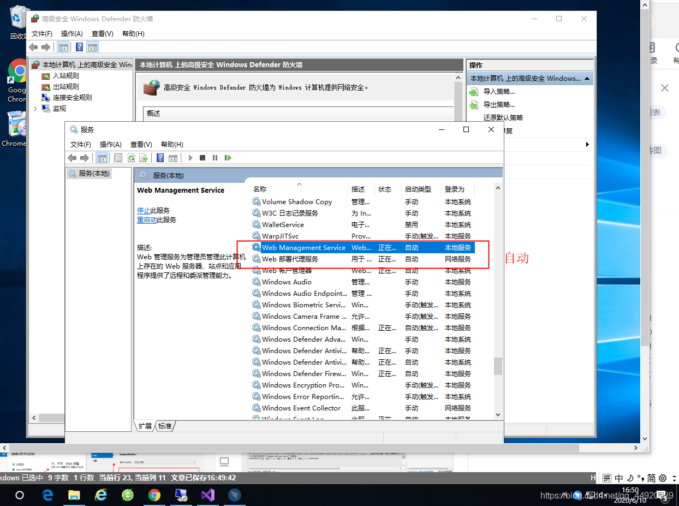Image resolution: width=679 pixels, height=506 pixels.
Task: Open Recycle Bin on desktop
Action: click(x=18, y=22)
